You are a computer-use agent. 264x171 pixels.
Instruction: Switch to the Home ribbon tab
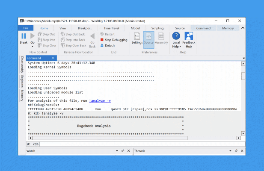click(x=44, y=28)
